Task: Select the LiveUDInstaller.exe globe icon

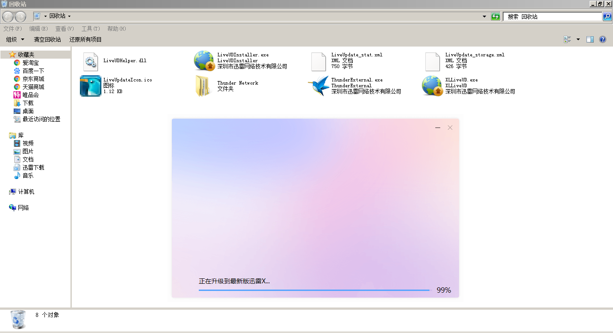Action: 204,61
